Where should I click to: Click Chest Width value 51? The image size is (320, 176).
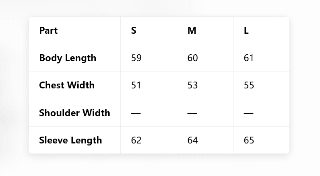coord(136,85)
